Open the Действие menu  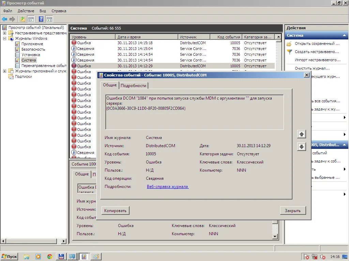[x=26, y=11]
